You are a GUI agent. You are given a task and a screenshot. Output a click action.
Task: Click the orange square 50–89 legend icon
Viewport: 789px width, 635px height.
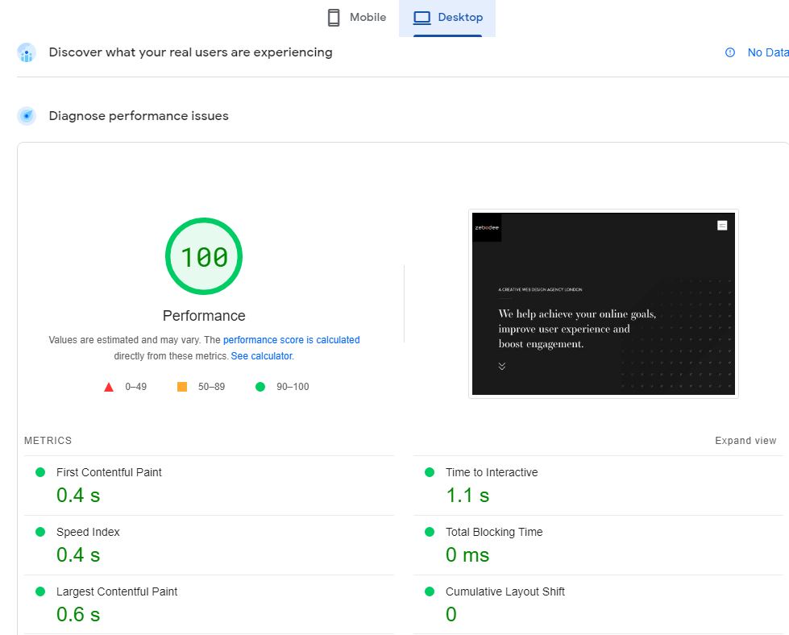[182, 387]
